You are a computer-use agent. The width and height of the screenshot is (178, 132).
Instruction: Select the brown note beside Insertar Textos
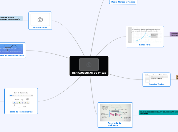(x=177, y=77)
